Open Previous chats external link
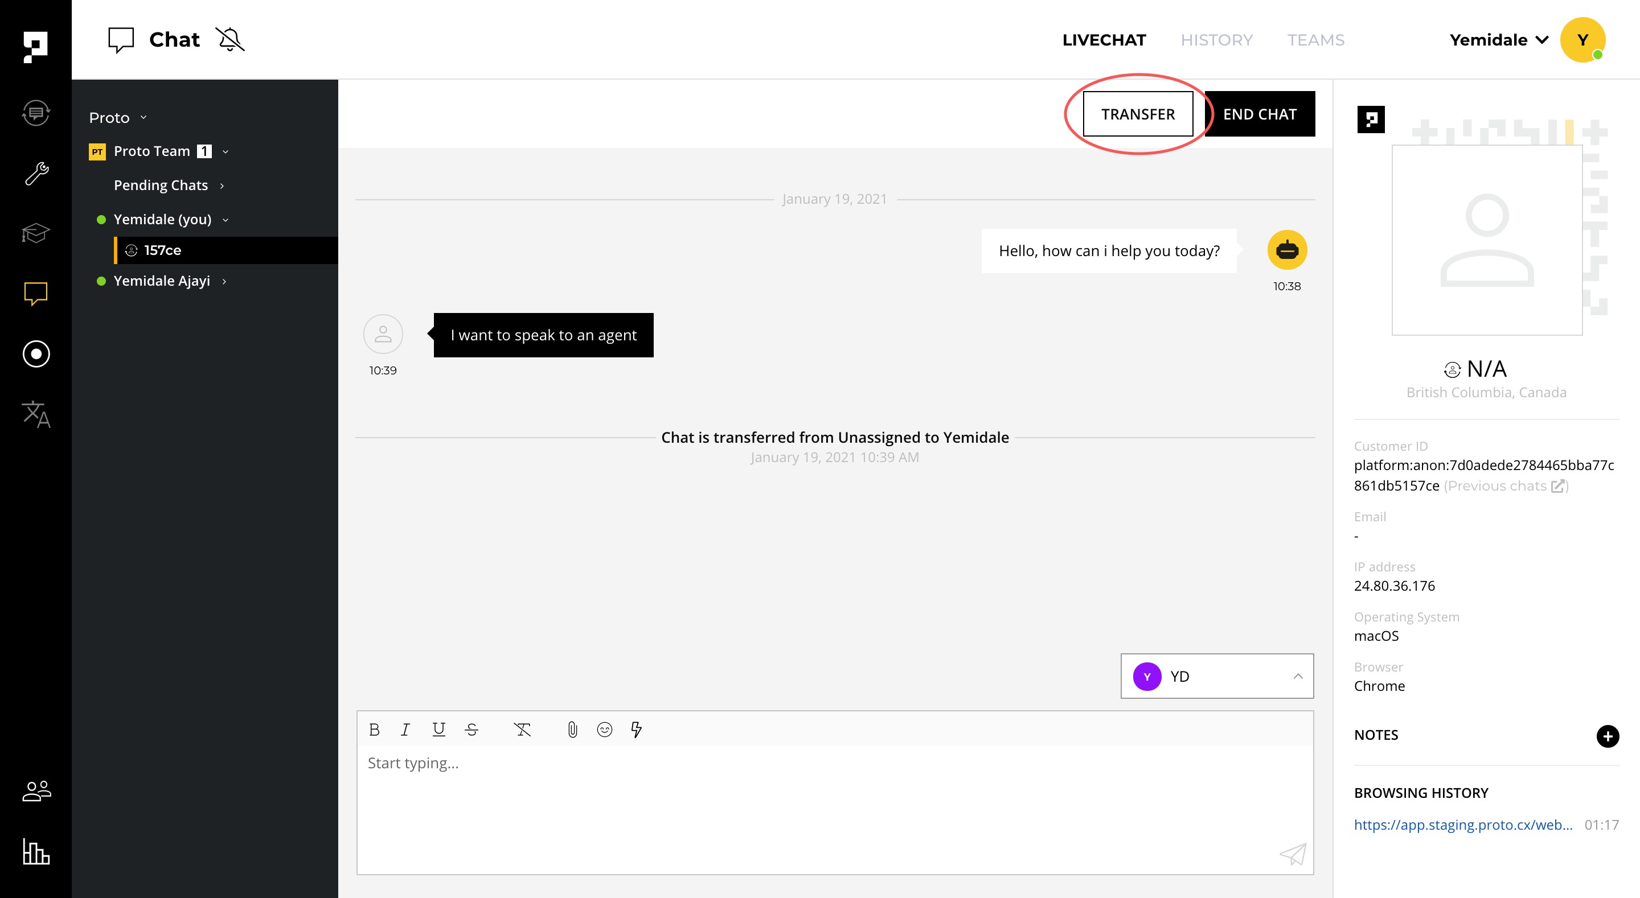1640x898 pixels. (x=1506, y=485)
